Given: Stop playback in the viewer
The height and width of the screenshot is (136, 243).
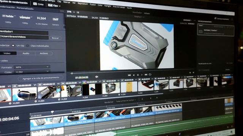Looking at the screenshot, I should click(138, 75).
